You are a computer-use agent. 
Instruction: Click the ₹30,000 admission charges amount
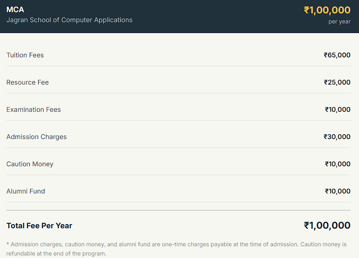[x=337, y=137]
